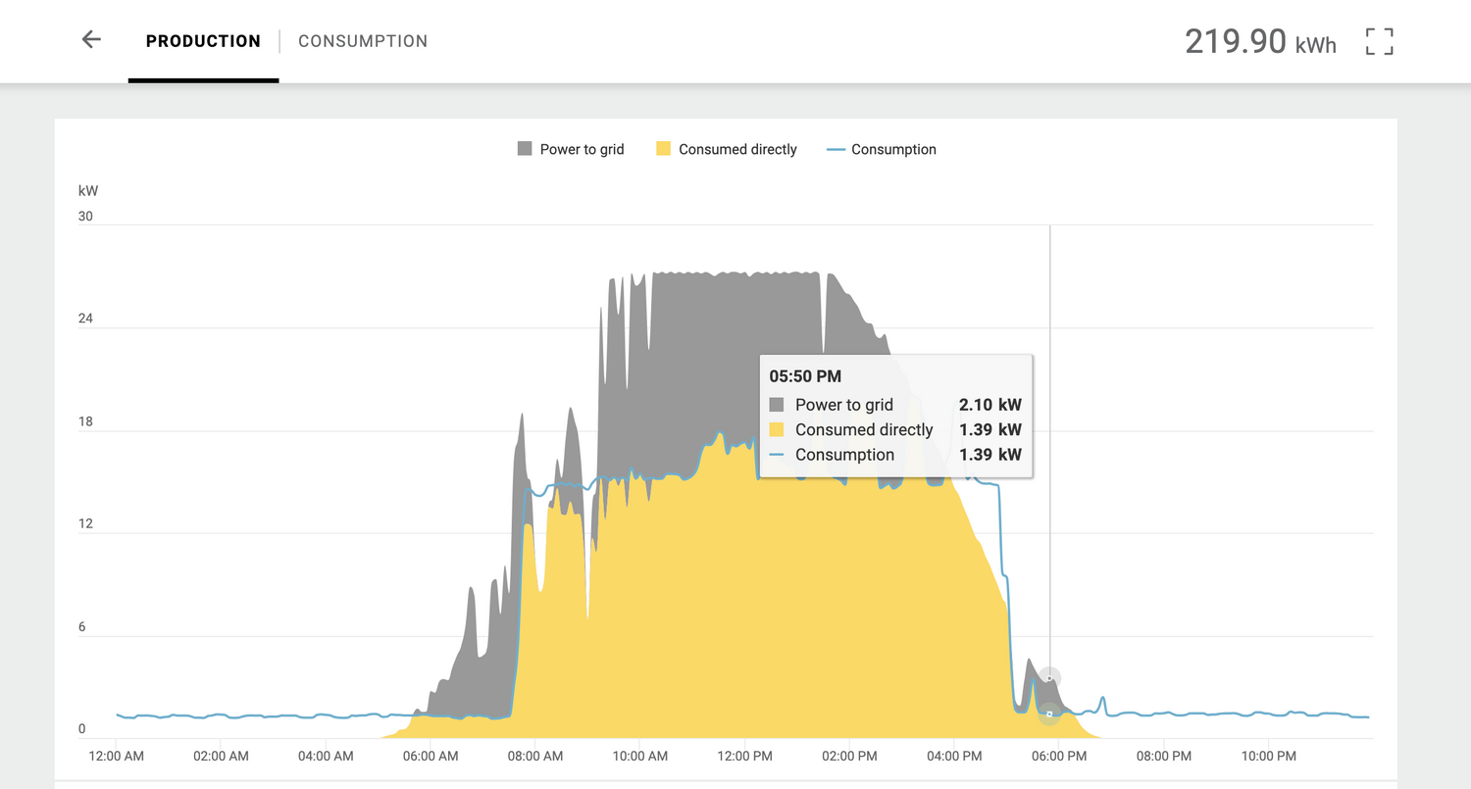The image size is (1471, 789).
Task: Click the 219.90 kWh total reading
Action: 1260,42
